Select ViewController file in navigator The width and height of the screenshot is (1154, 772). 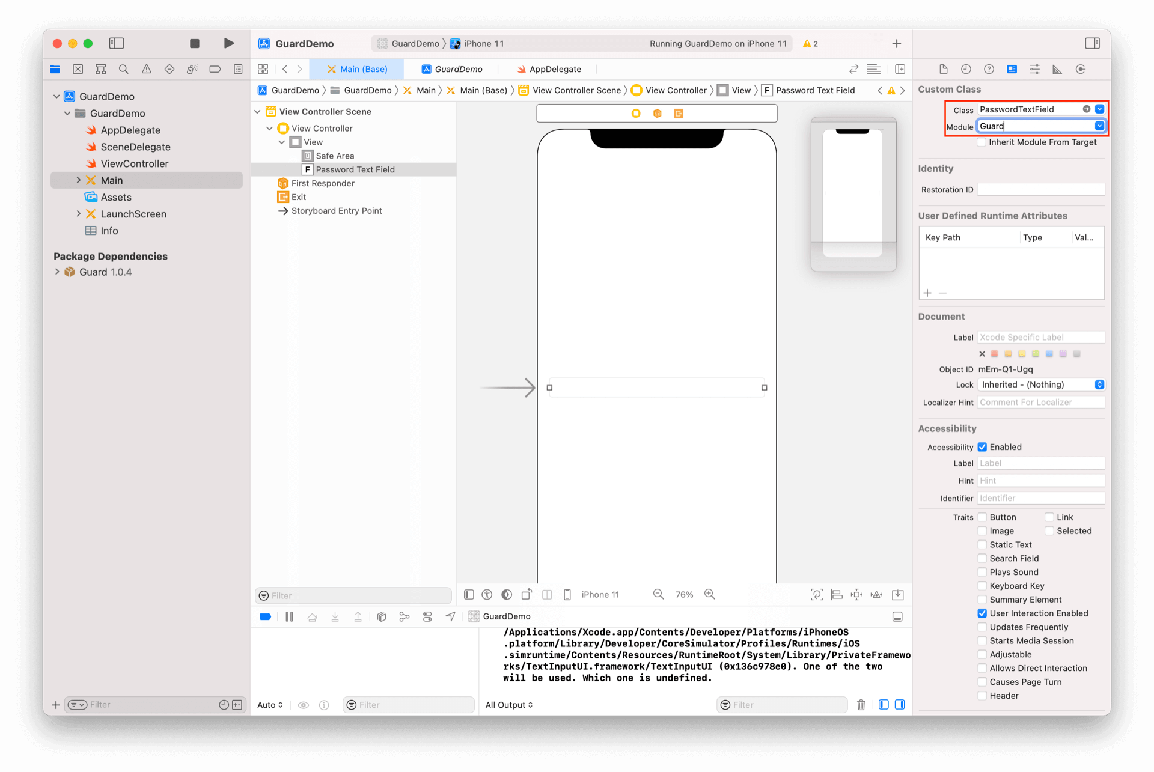point(134,163)
